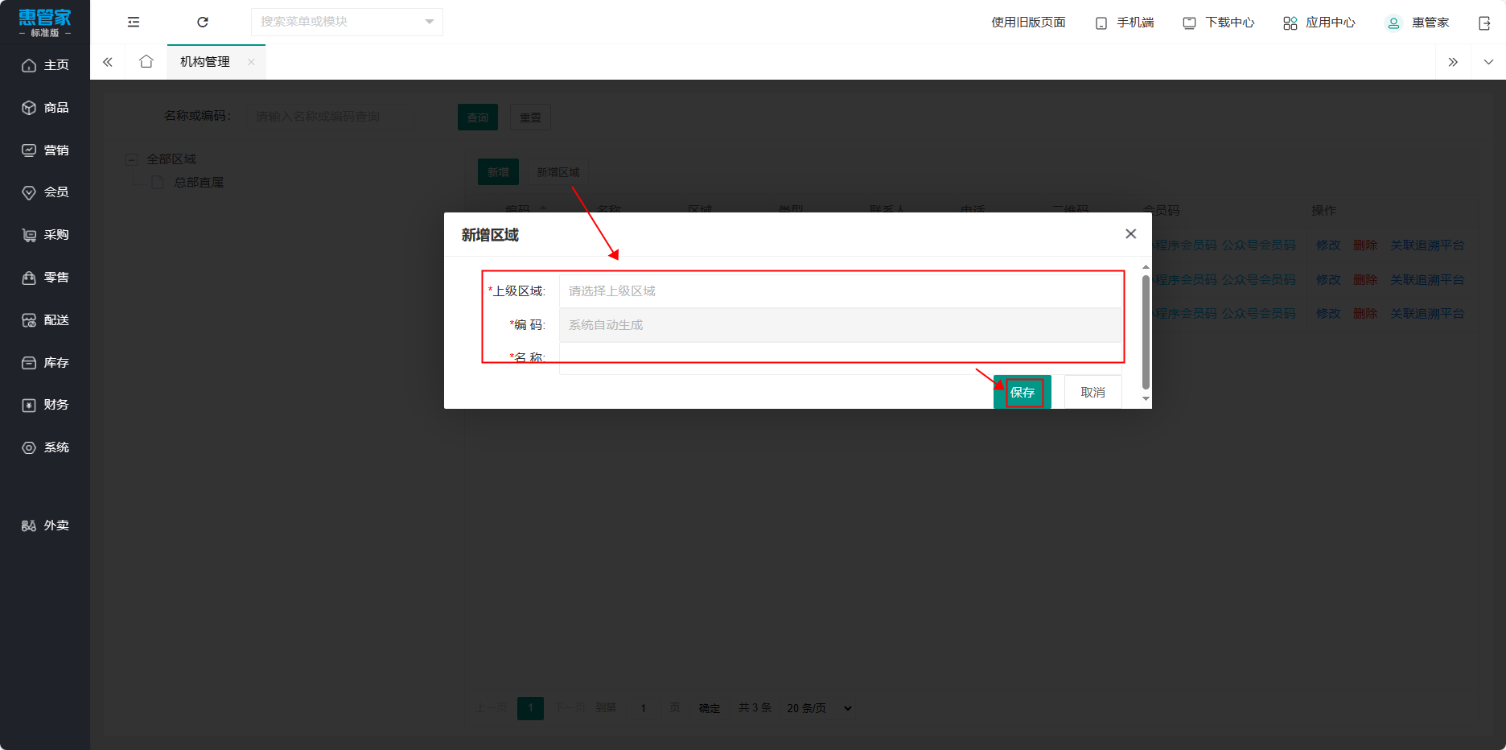Open the 配送 delivery sidebar item
The image size is (1506, 750).
coord(45,320)
